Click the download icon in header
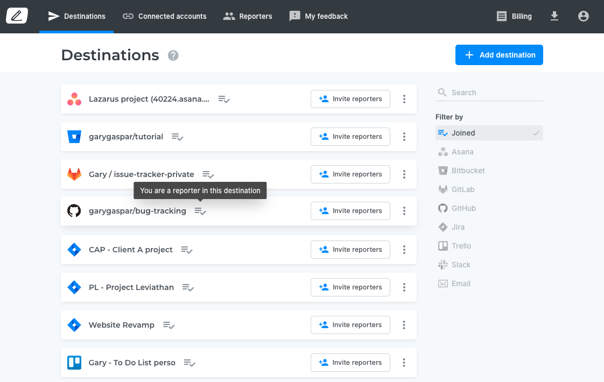 click(x=554, y=16)
